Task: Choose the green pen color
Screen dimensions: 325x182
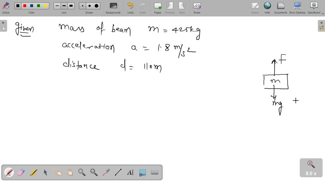Action: point(38,6)
